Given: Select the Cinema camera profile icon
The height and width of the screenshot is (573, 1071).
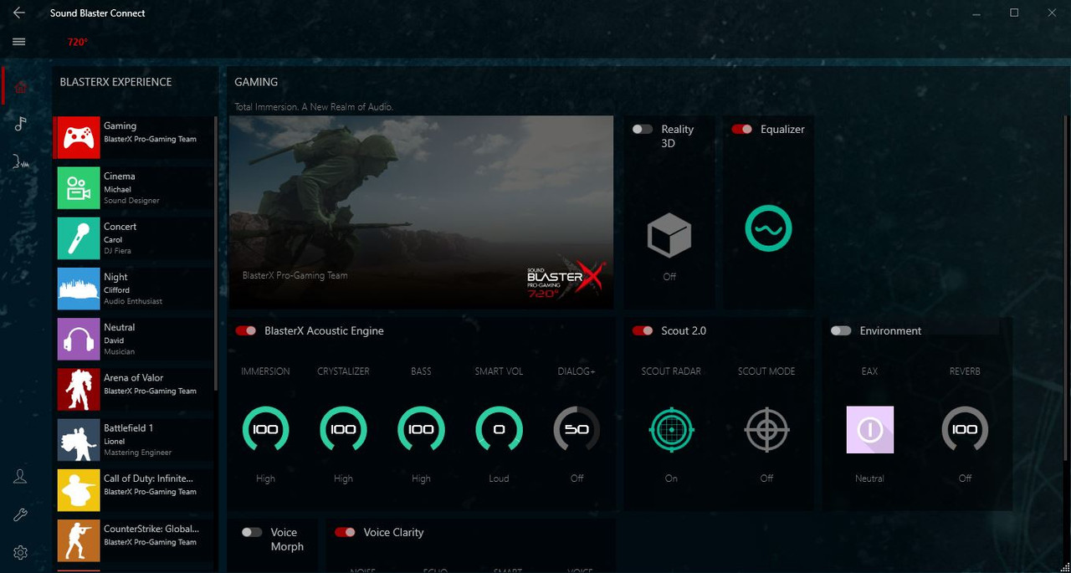Looking at the screenshot, I should coord(79,187).
